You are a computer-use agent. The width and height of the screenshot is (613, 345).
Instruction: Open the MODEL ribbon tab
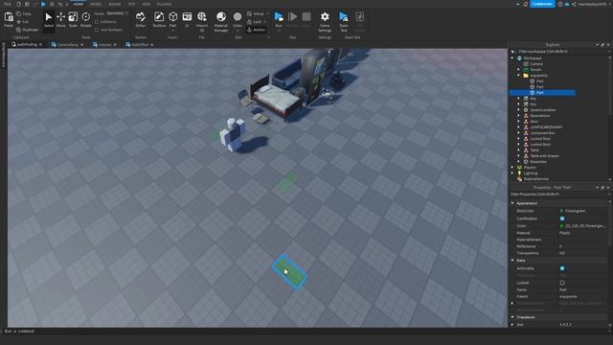click(x=96, y=4)
